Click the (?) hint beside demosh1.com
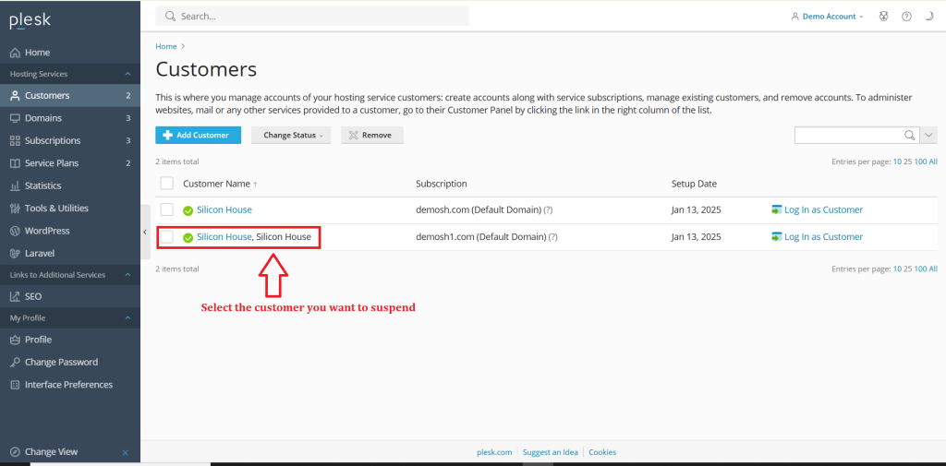This screenshot has width=946, height=466. click(x=552, y=237)
